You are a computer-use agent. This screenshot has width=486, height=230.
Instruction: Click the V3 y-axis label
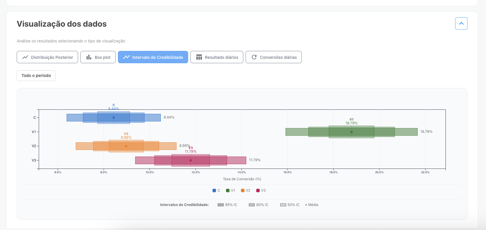click(34, 160)
